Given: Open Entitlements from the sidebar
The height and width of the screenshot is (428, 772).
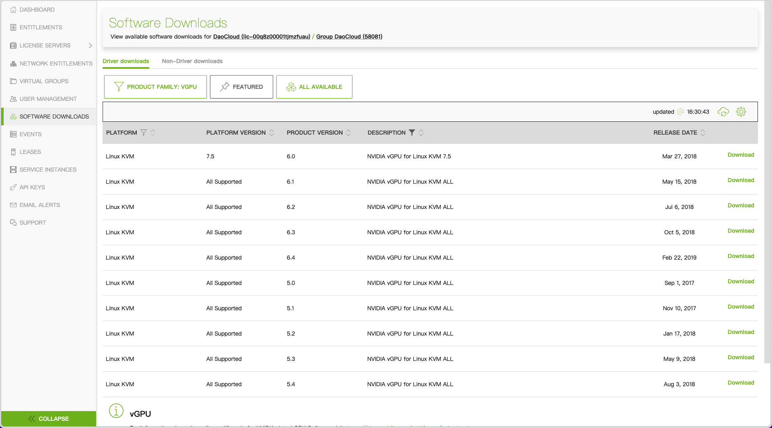Looking at the screenshot, I should (x=40, y=27).
